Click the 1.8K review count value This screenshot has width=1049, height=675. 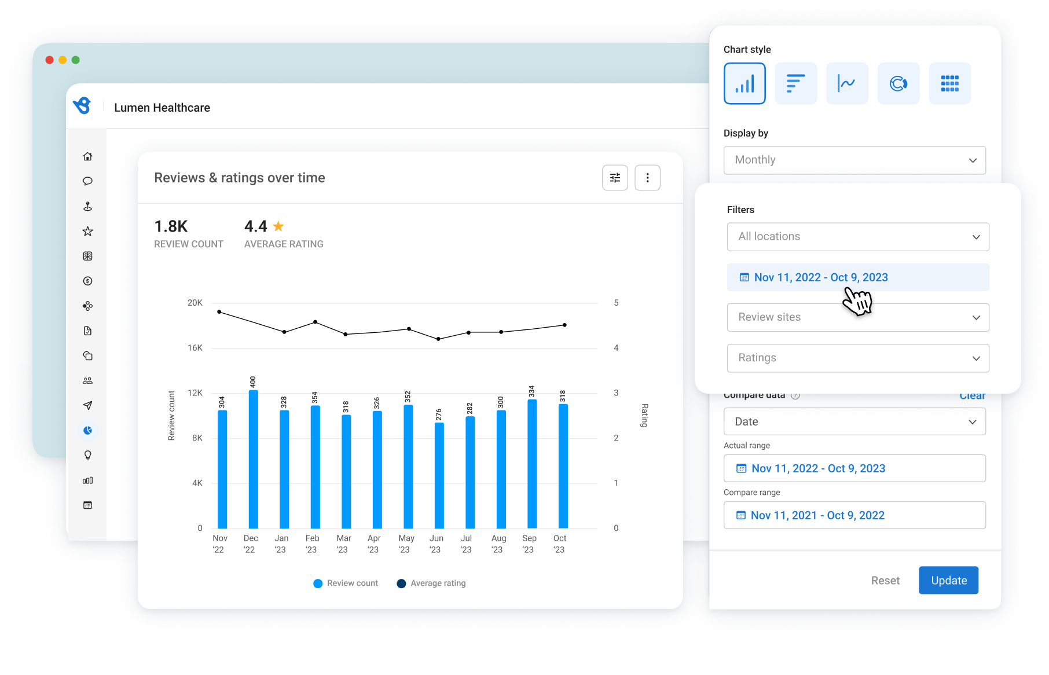point(171,226)
